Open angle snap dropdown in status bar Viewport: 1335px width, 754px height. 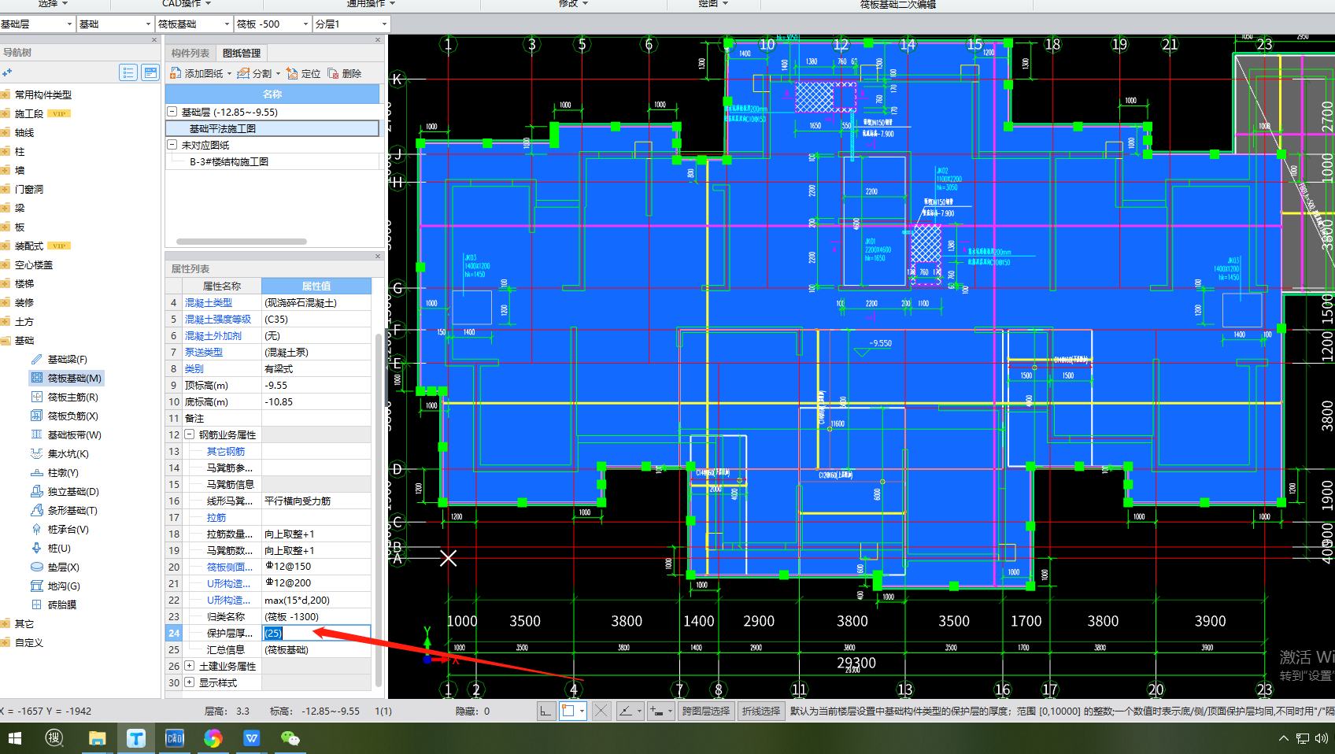coord(640,711)
